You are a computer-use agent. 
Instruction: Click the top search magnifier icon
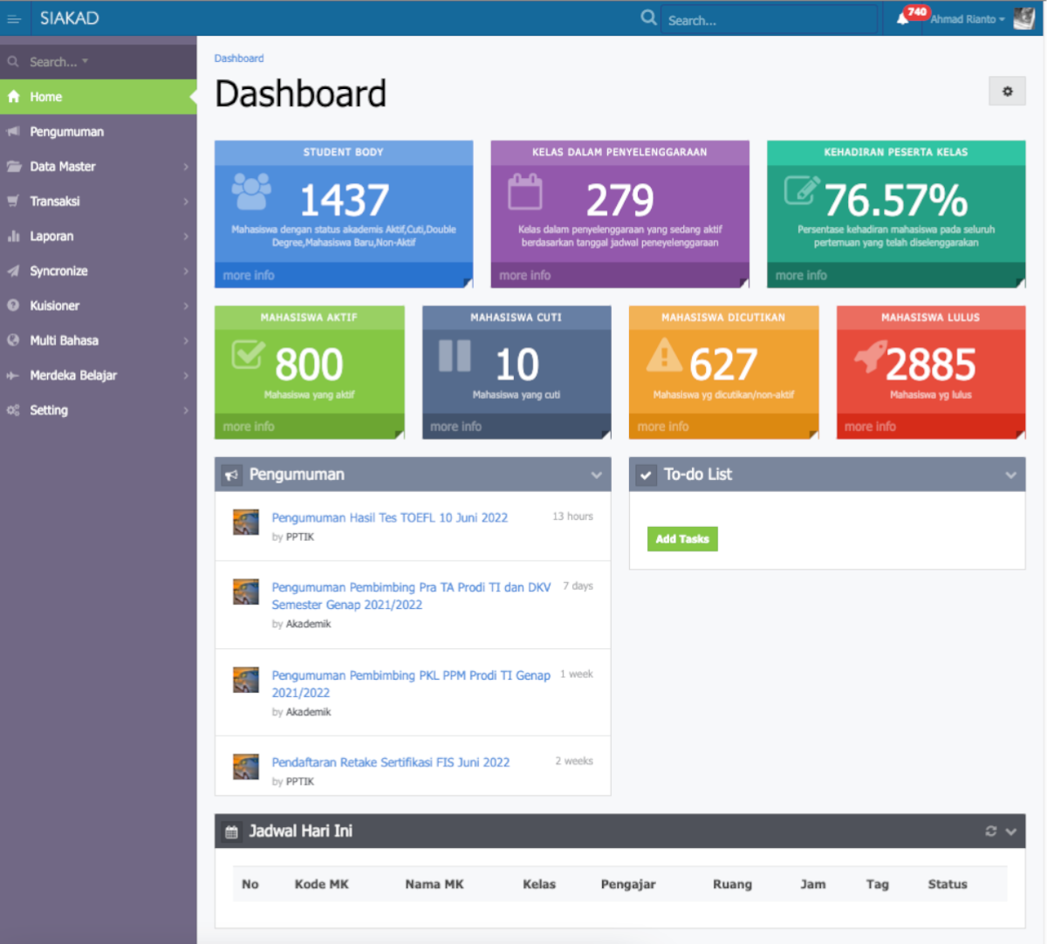[648, 17]
